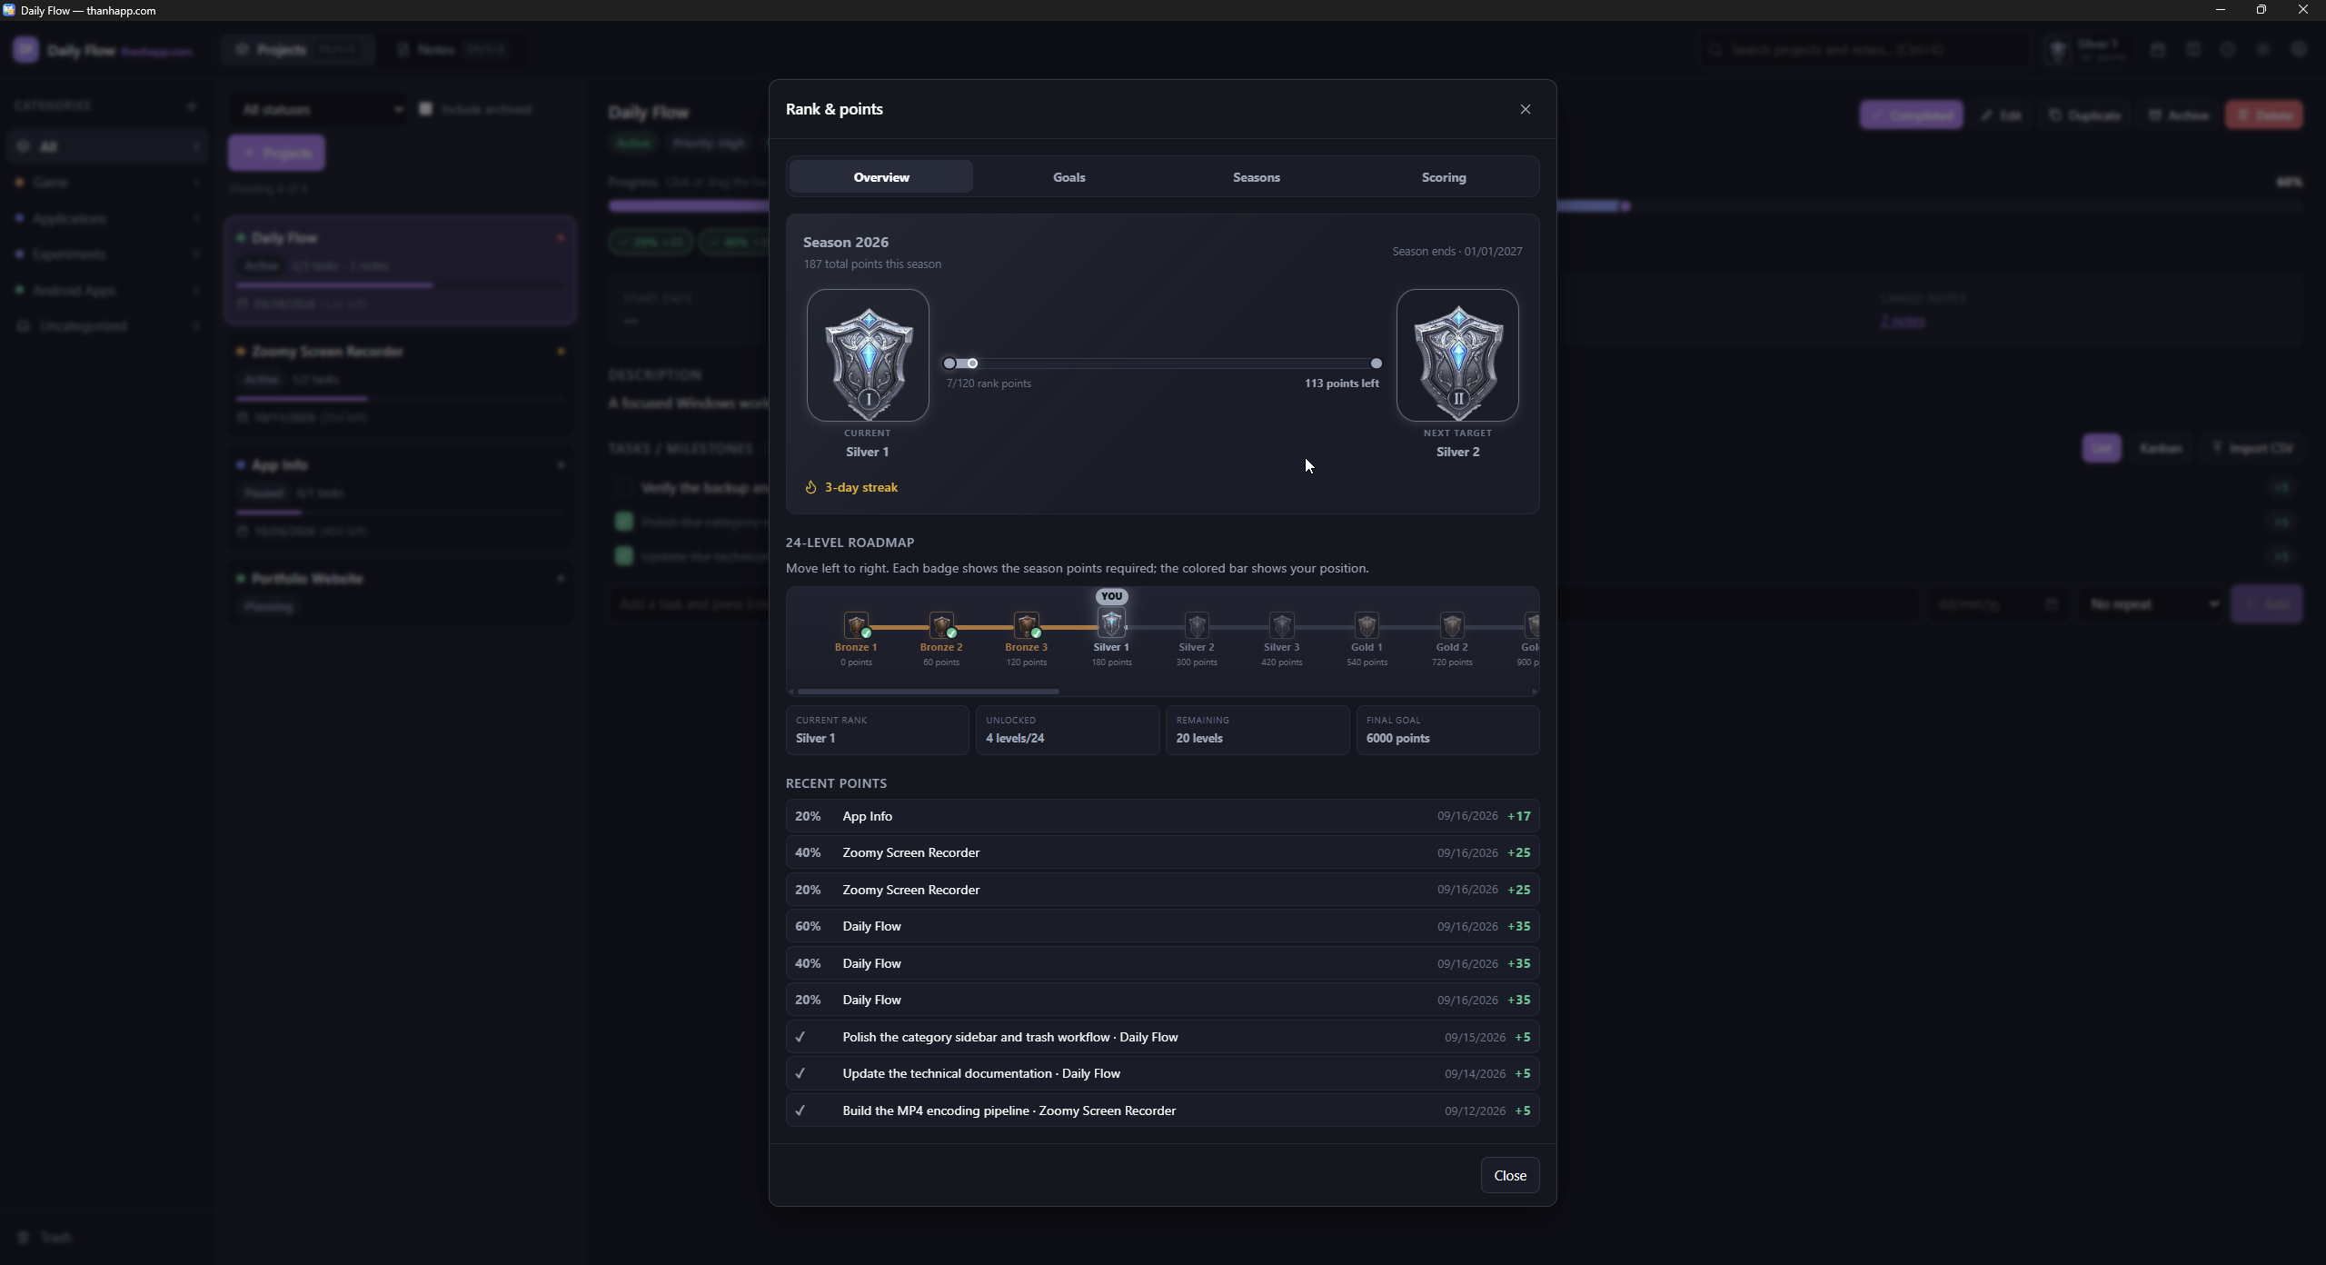Select the Gold 1 roadmap badge
This screenshot has height=1265, width=2326.
pyautogui.click(x=1367, y=624)
